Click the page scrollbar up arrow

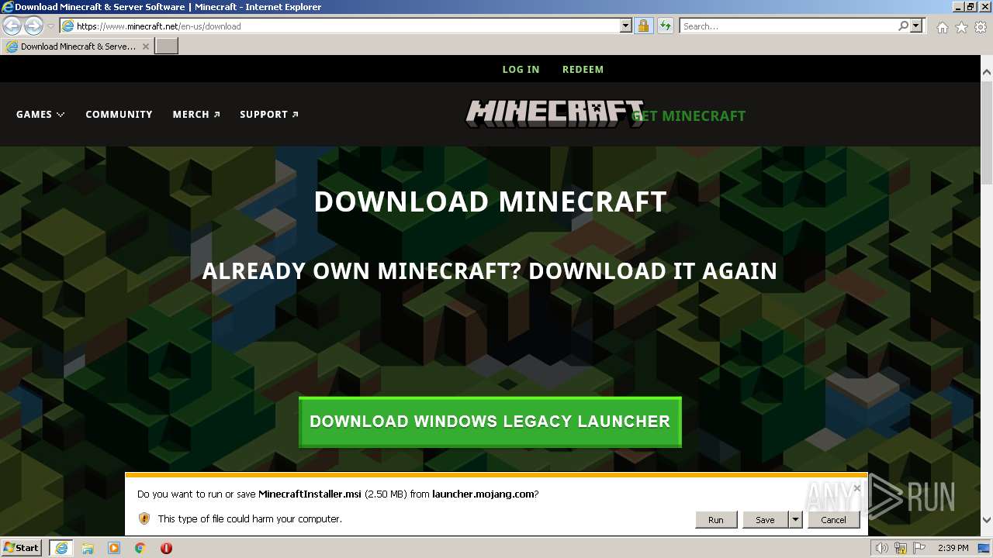pos(987,73)
